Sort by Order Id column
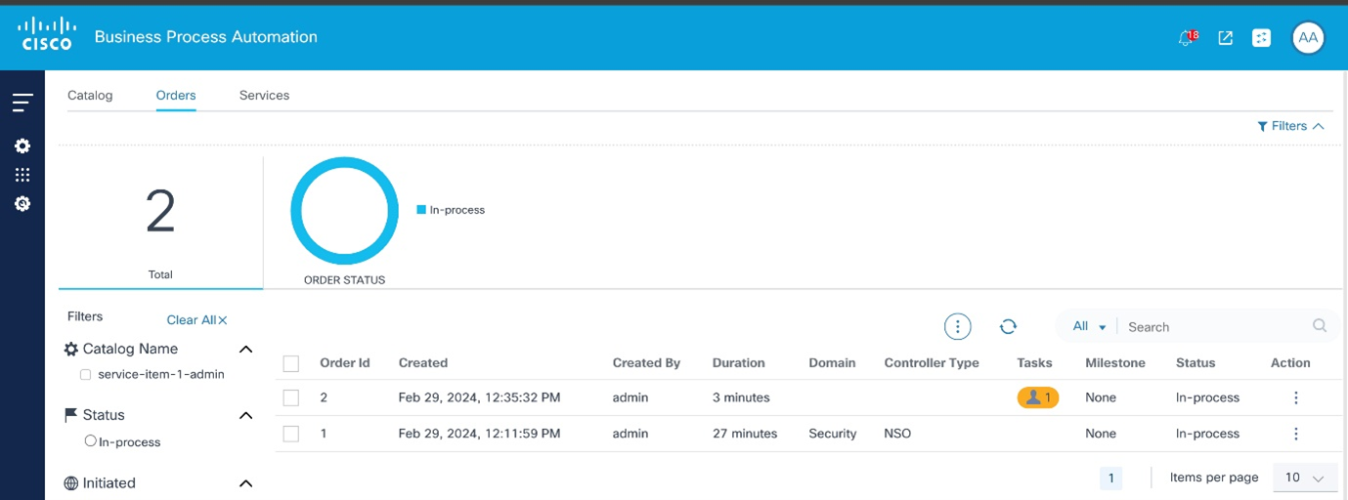Screen dimensions: 1348x500 tap(345, 362)
